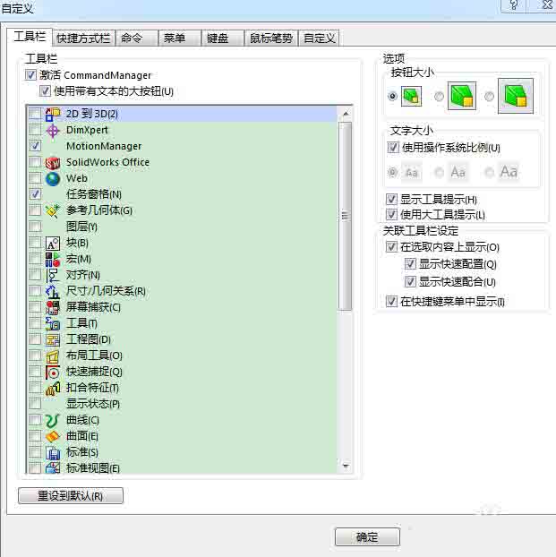Viewport: 556px width, 557px height.
Task: Click the 布局工具 icon
Action: tap(53, 356)
